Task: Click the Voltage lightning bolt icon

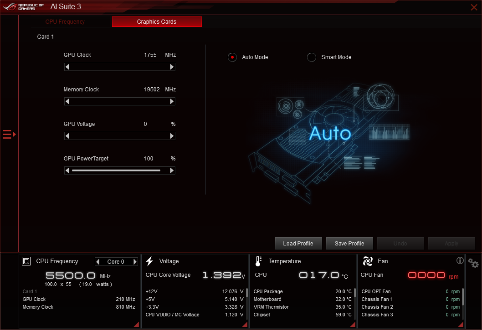Action: [149, 260]
